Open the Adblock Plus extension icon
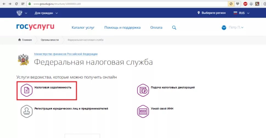266x138 pixels. 245,4
